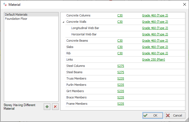
Task: Click S235 link for Brace Members
Action: [120, 98]
